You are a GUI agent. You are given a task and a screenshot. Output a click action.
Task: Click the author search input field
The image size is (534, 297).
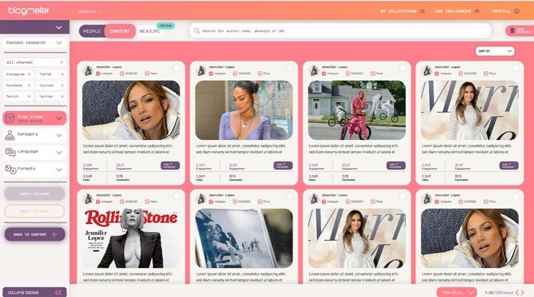(x=340, y=31)
